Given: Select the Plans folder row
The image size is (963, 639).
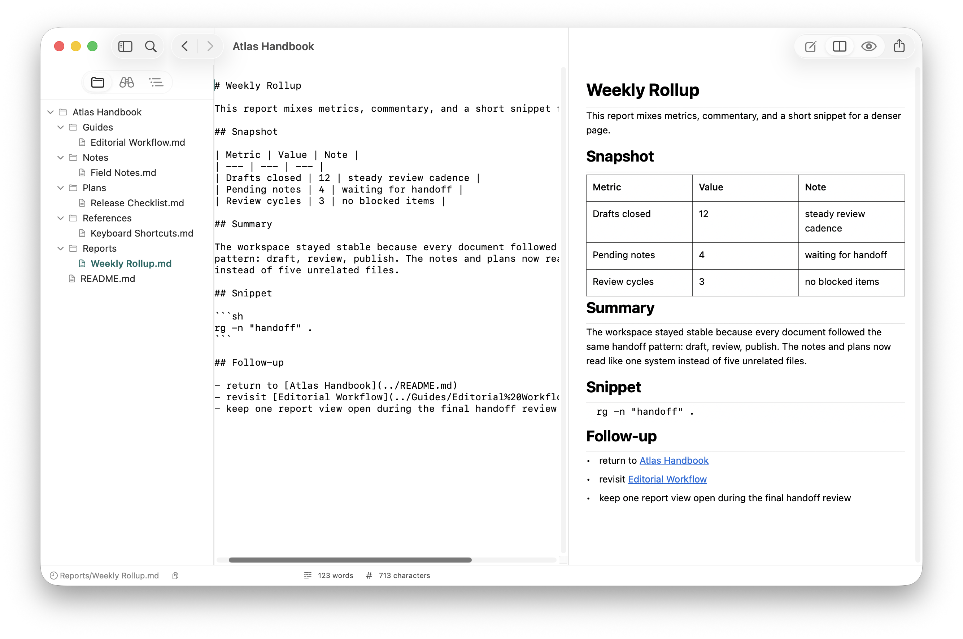Looking at the screenshot, I should point(126,188).
